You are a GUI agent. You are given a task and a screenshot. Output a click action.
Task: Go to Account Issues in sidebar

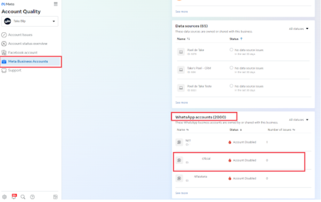(x=20, y=35)
